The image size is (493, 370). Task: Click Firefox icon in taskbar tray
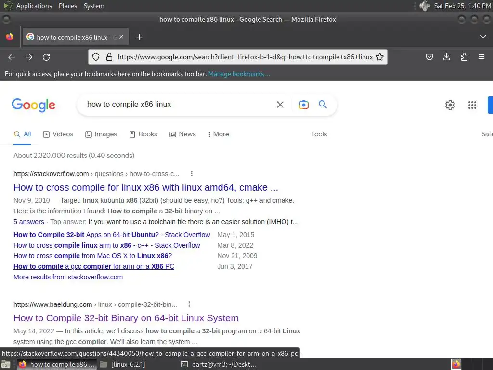456,364
